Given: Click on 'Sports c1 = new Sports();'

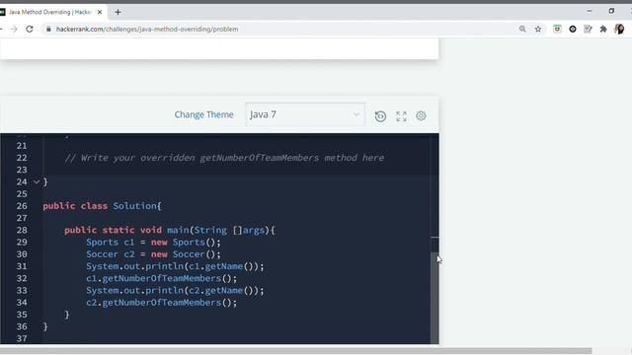Looking at the screenshot, I should click(154, 243).
